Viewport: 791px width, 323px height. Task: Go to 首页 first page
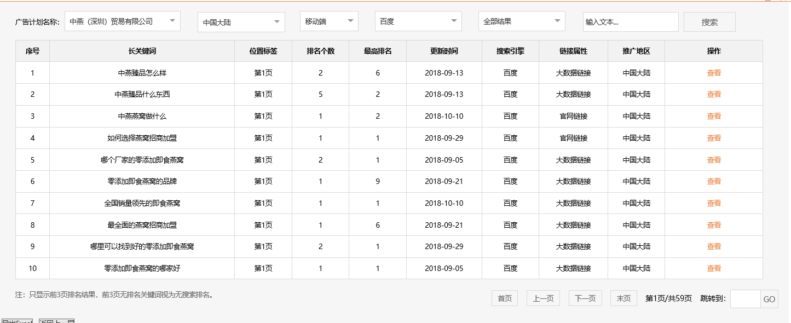click(x=504, y=298)
